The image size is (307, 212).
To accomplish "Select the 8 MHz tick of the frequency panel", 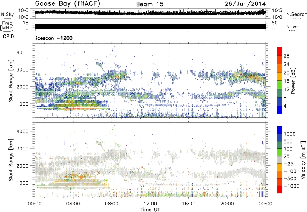I will 27,29.
